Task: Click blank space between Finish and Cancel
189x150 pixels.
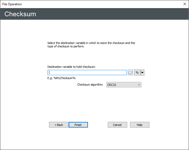Action: [98, 125]
